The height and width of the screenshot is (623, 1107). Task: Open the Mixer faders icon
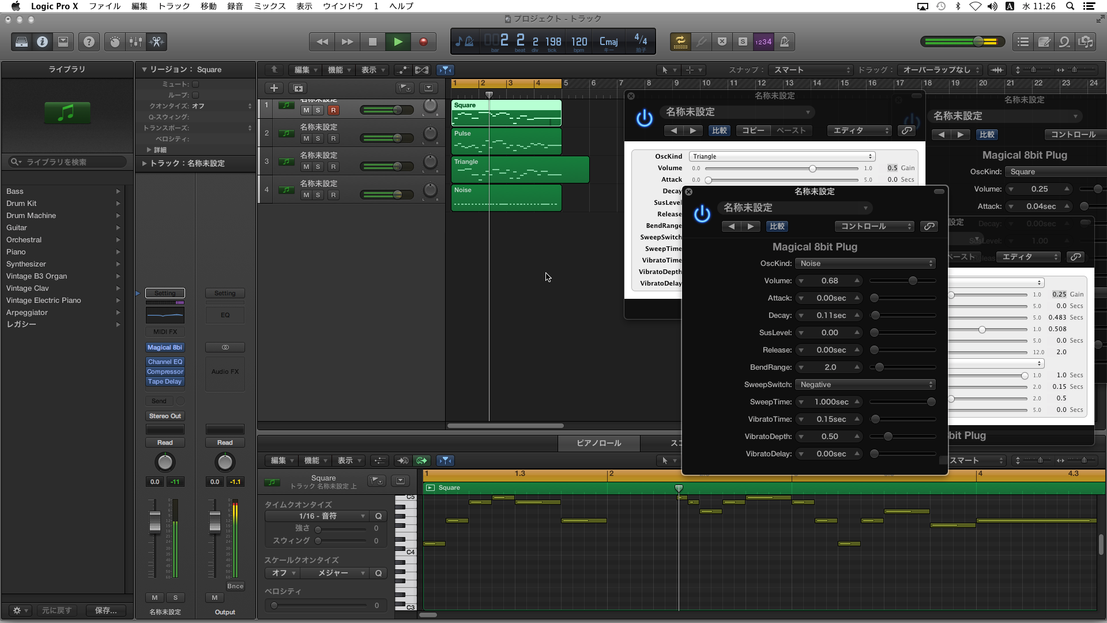click(x=135, y=42)
